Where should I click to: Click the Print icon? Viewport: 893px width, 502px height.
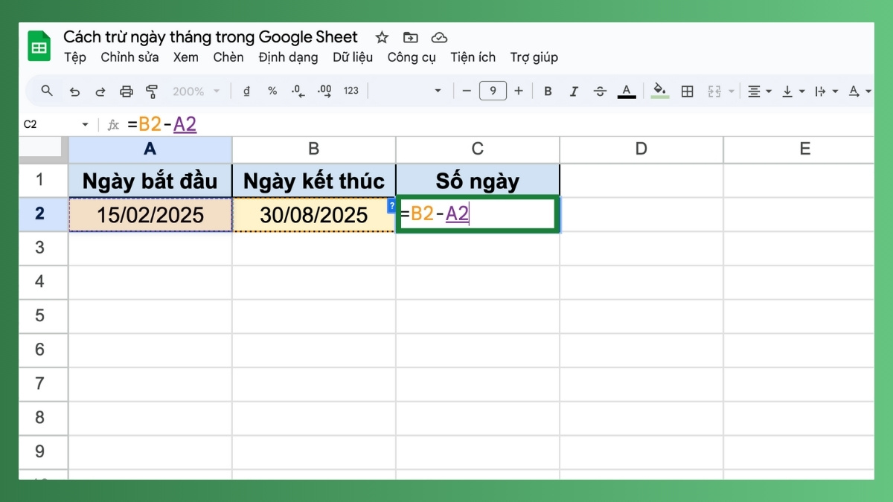127,91
